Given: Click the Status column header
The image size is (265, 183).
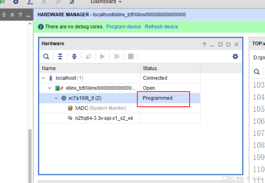Looking at the screenshot, I should click(170, 68).
